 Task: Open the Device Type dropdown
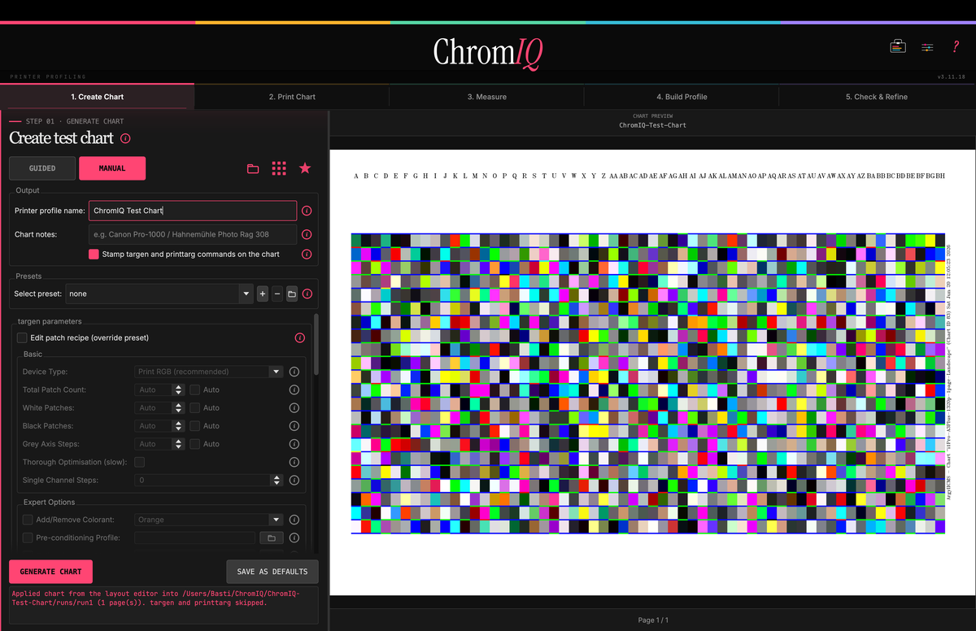pyautogui.click(x=209, y=372)
